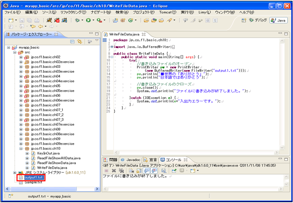Collapse all in Package Explorer toolbar
The height and width of the screenshot is (203, 293).
tap(72, 41)
